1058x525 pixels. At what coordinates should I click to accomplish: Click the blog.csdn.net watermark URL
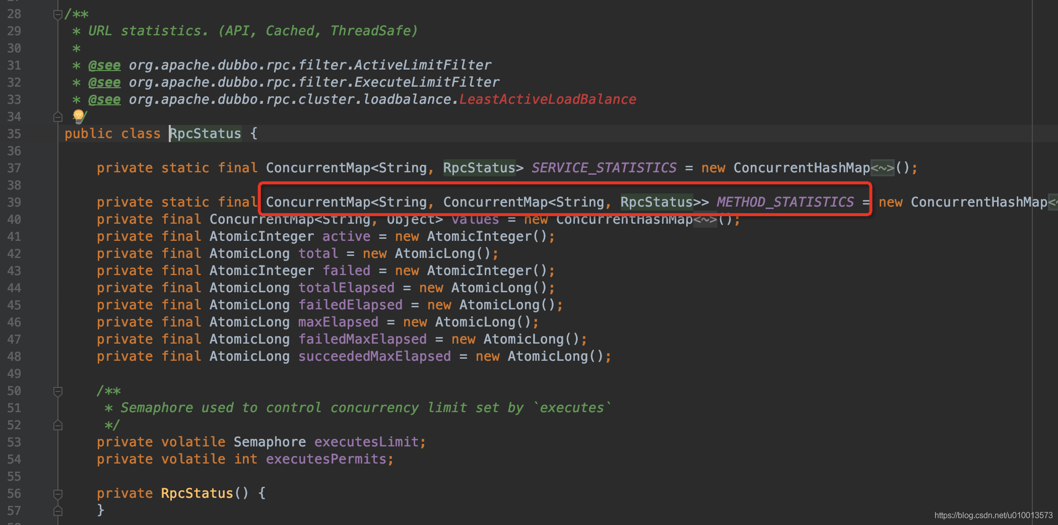click(993, 515)
